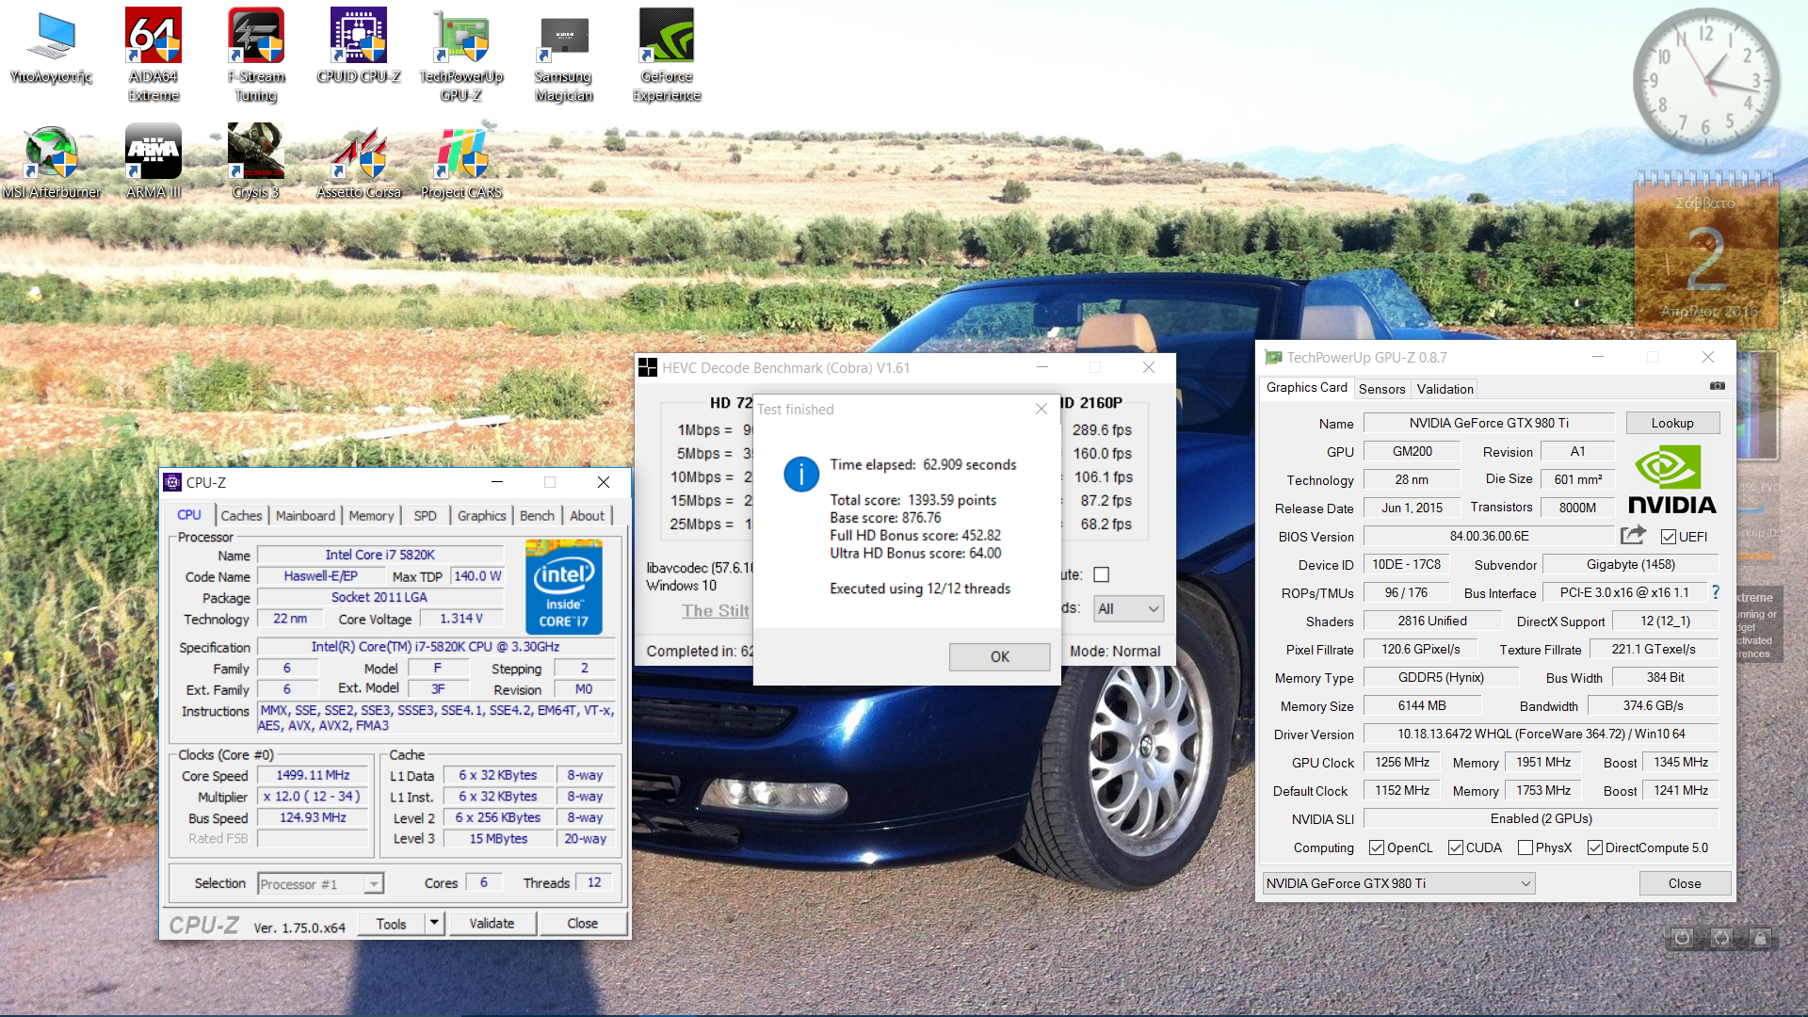This screenshot has width=1808, height=1017.
Task: Click the Bus Interface question mark in GPU-Z
Action: (1716, 592)
